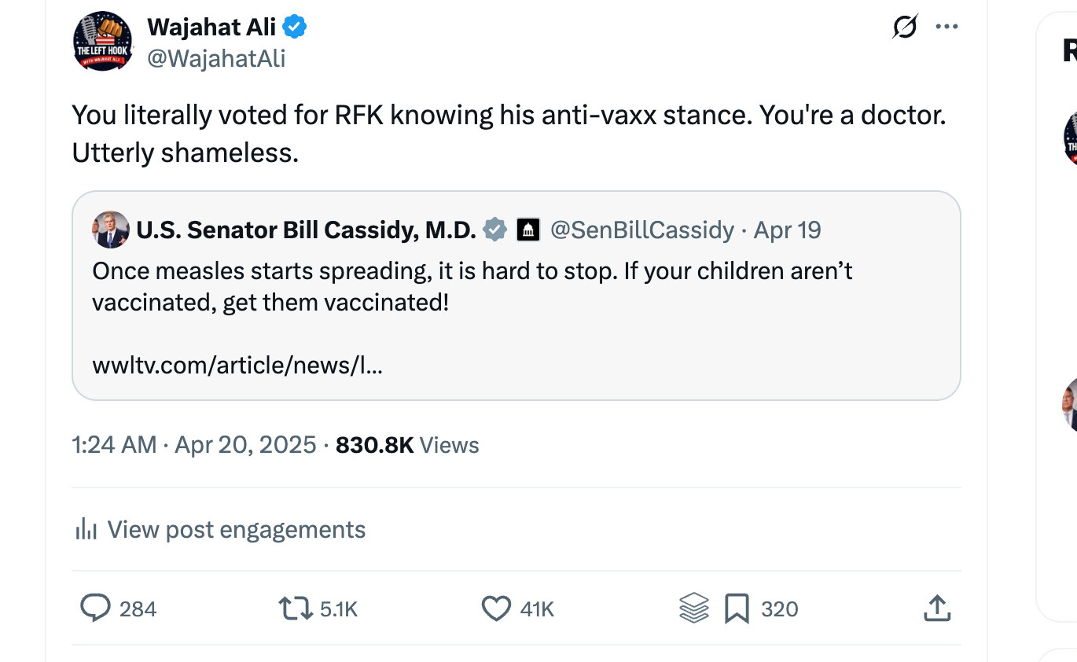
Task: Open the three-dot more options menu
Action: click(x=947, y=28)
